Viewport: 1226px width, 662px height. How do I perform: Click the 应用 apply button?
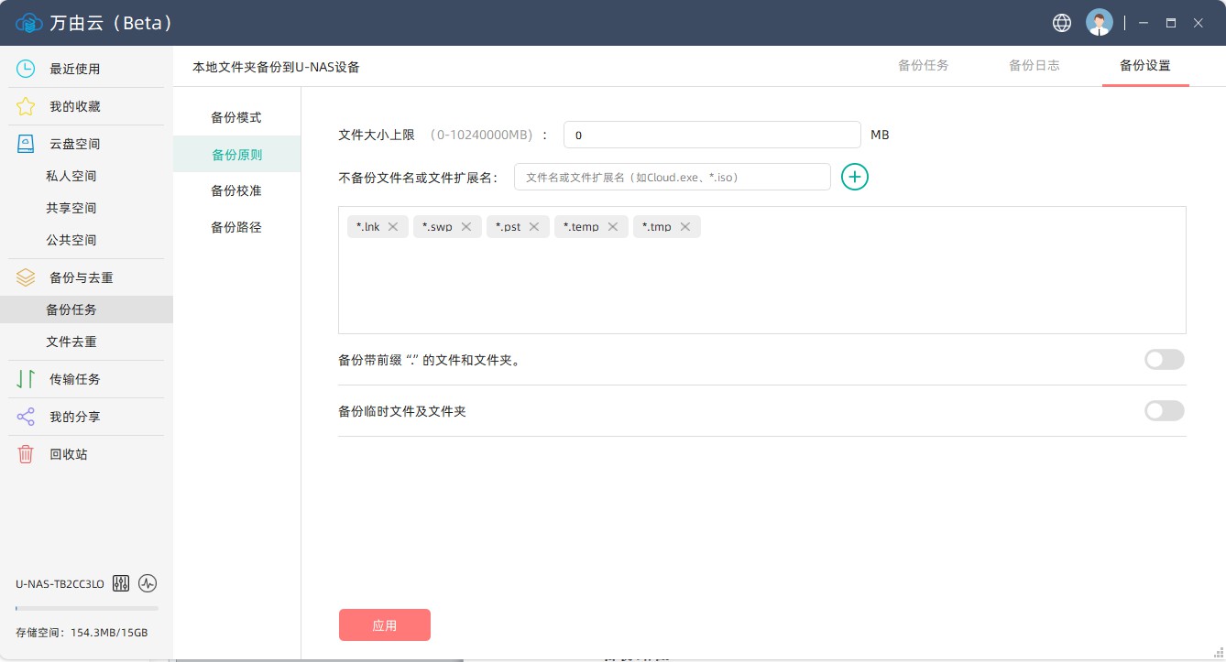(x=384, y=625)
